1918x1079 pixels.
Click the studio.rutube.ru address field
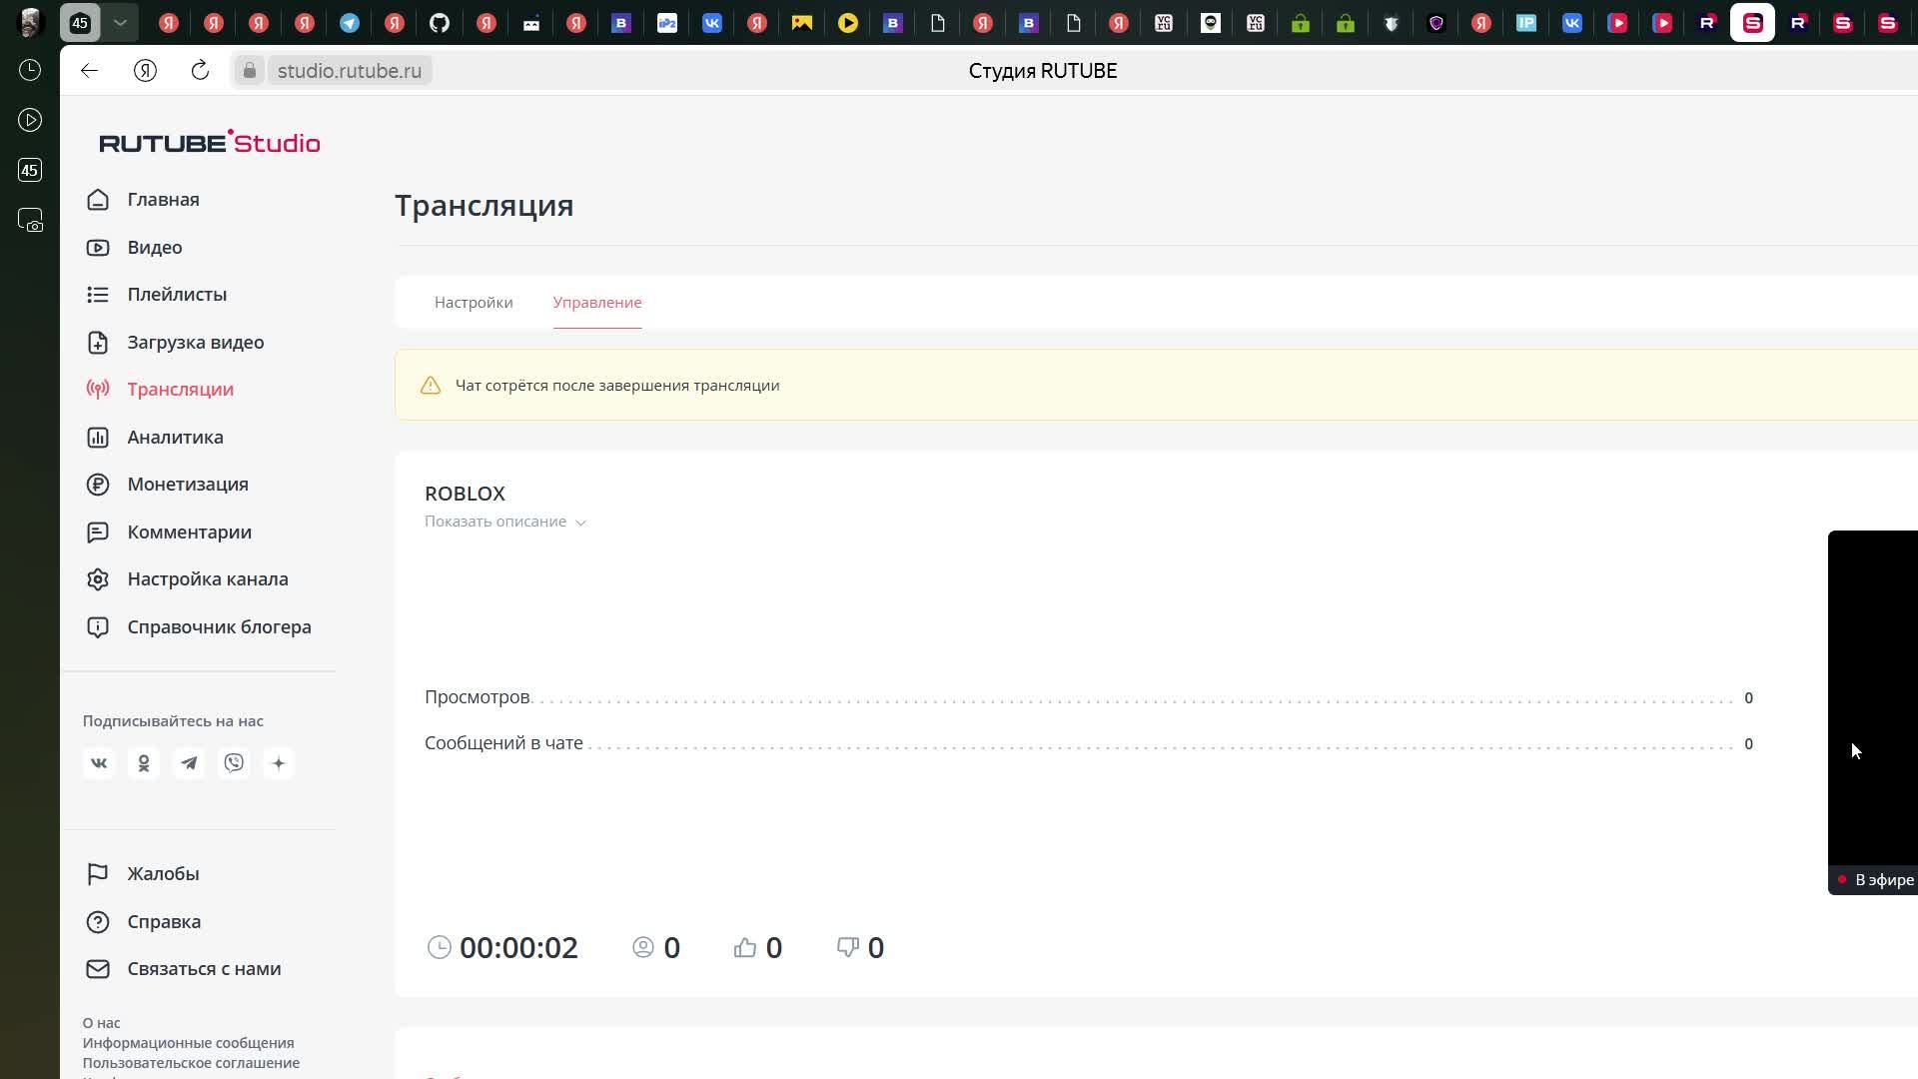pyautogui.click(x=350, y=71)
